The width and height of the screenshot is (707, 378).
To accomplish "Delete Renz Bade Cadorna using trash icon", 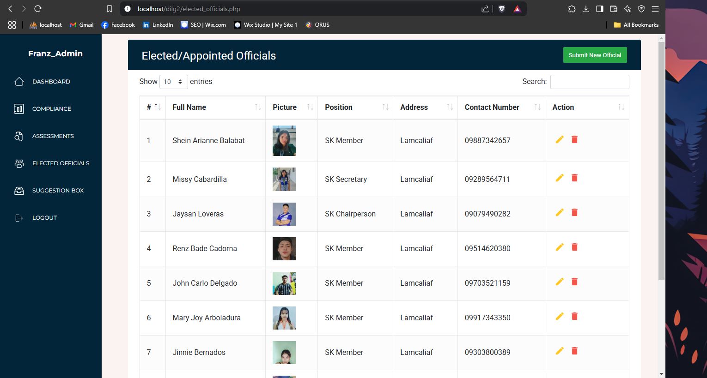I will click(x=574, y=247).
